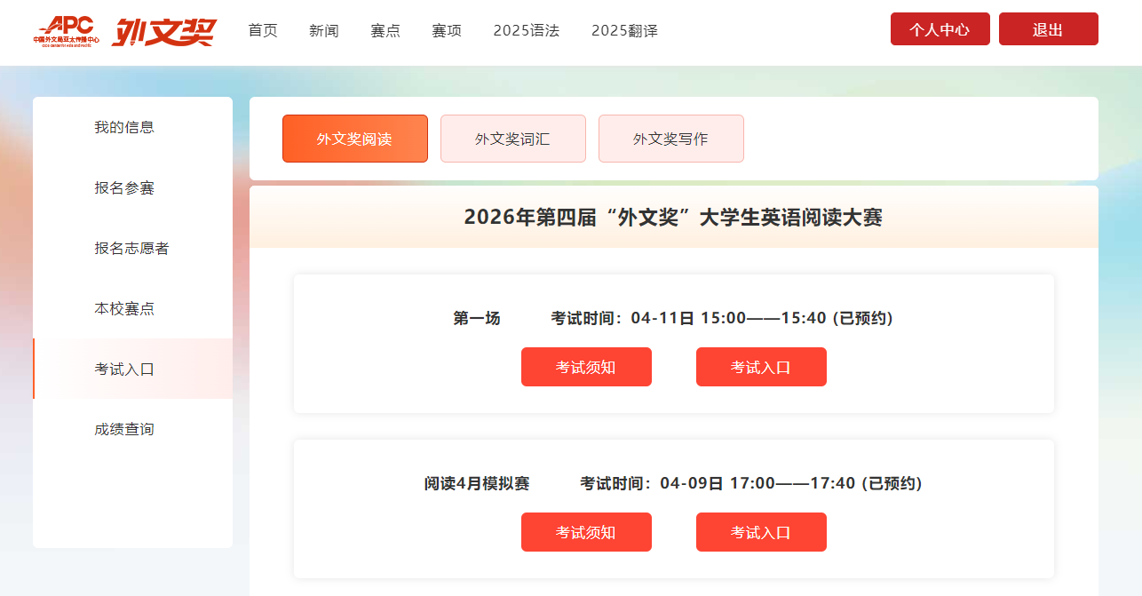1142x596 pixels.
Task: Select 赛项 in the top navigation
Action: (x=447, y=30)
